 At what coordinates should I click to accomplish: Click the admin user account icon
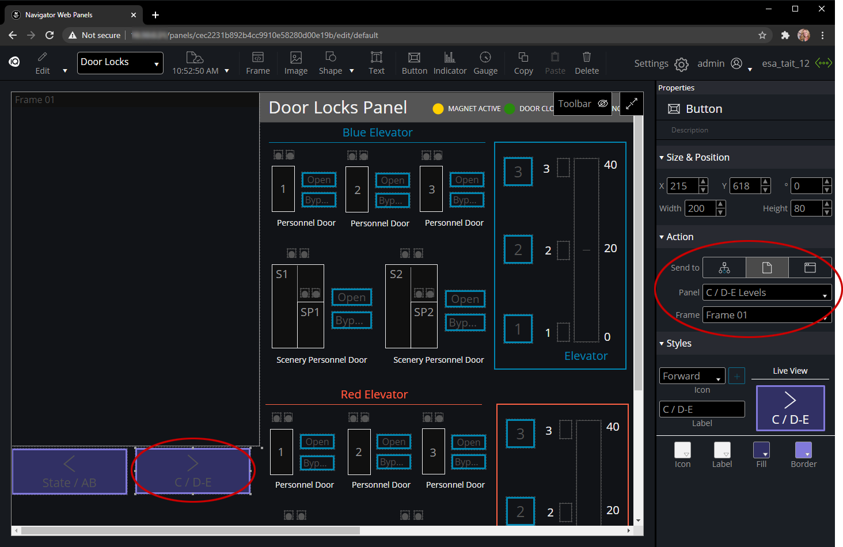[x=736, y=63]
